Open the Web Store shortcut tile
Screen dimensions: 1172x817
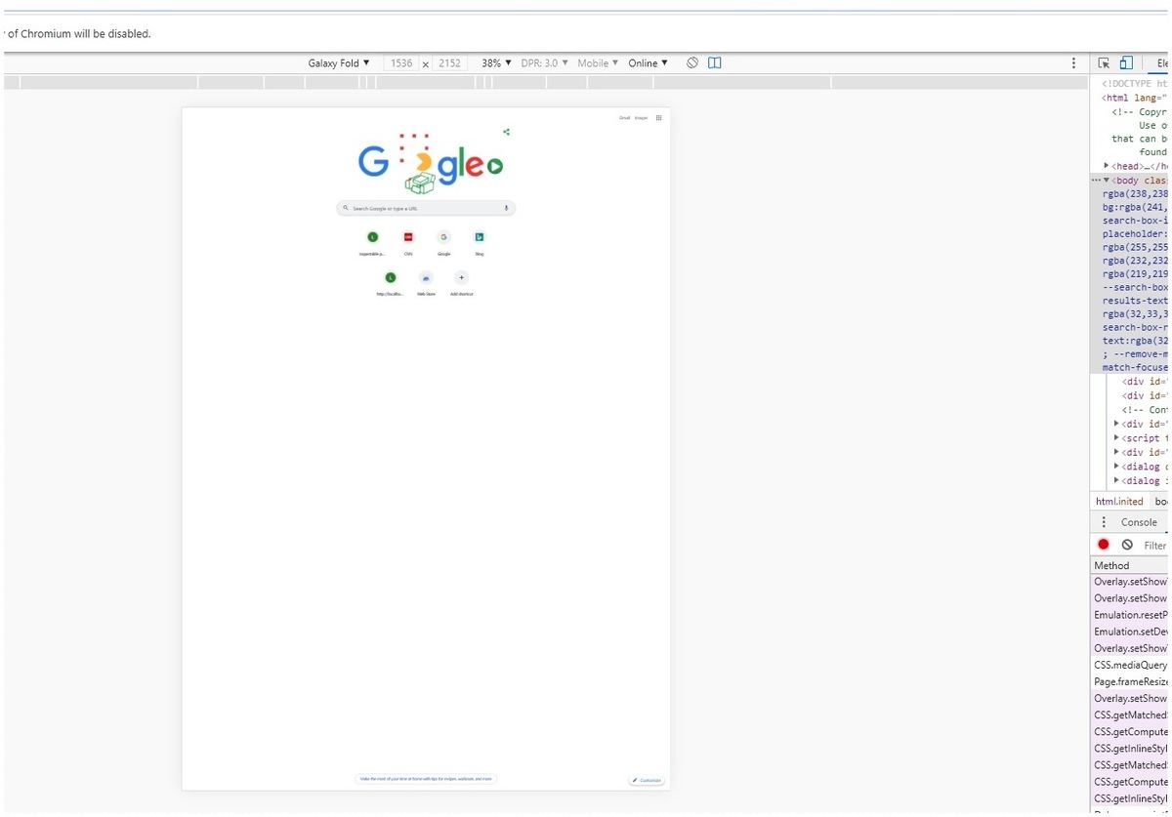[426, 283]
